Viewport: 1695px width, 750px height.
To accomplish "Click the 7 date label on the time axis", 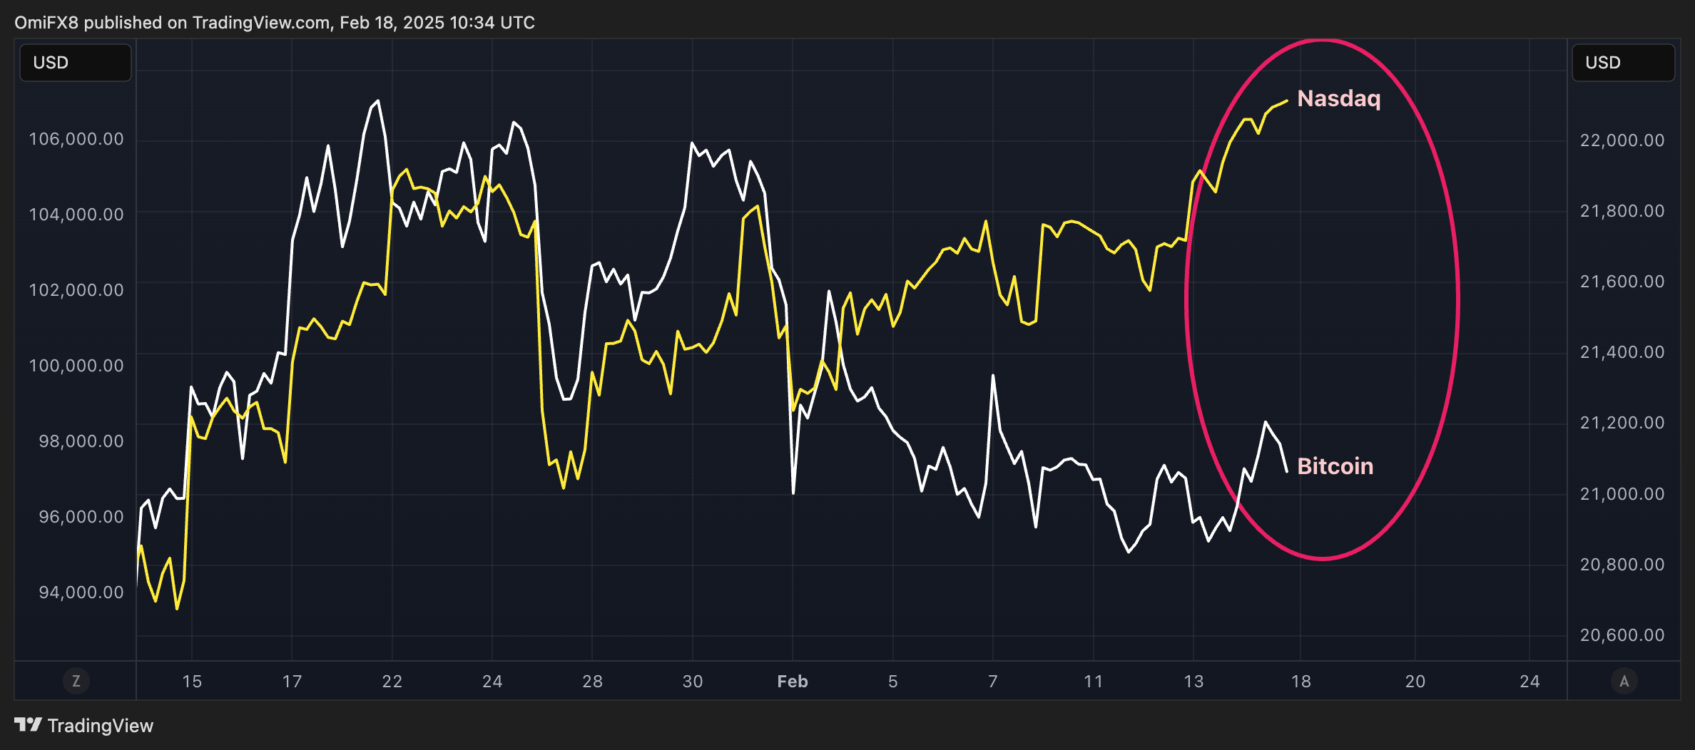I will coord(993,682).
